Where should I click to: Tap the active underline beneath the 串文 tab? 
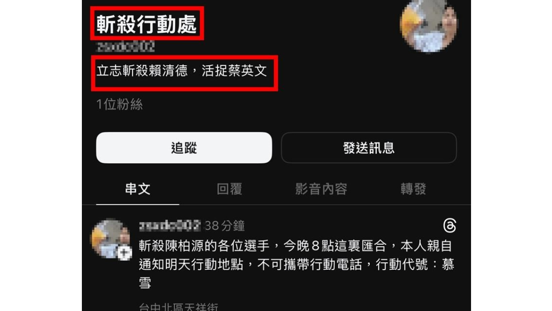pos(138,204)
